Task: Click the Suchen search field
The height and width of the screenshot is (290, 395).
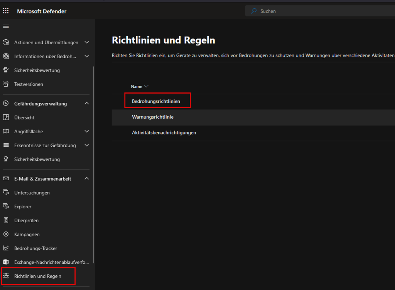Action: click(320, 11)
